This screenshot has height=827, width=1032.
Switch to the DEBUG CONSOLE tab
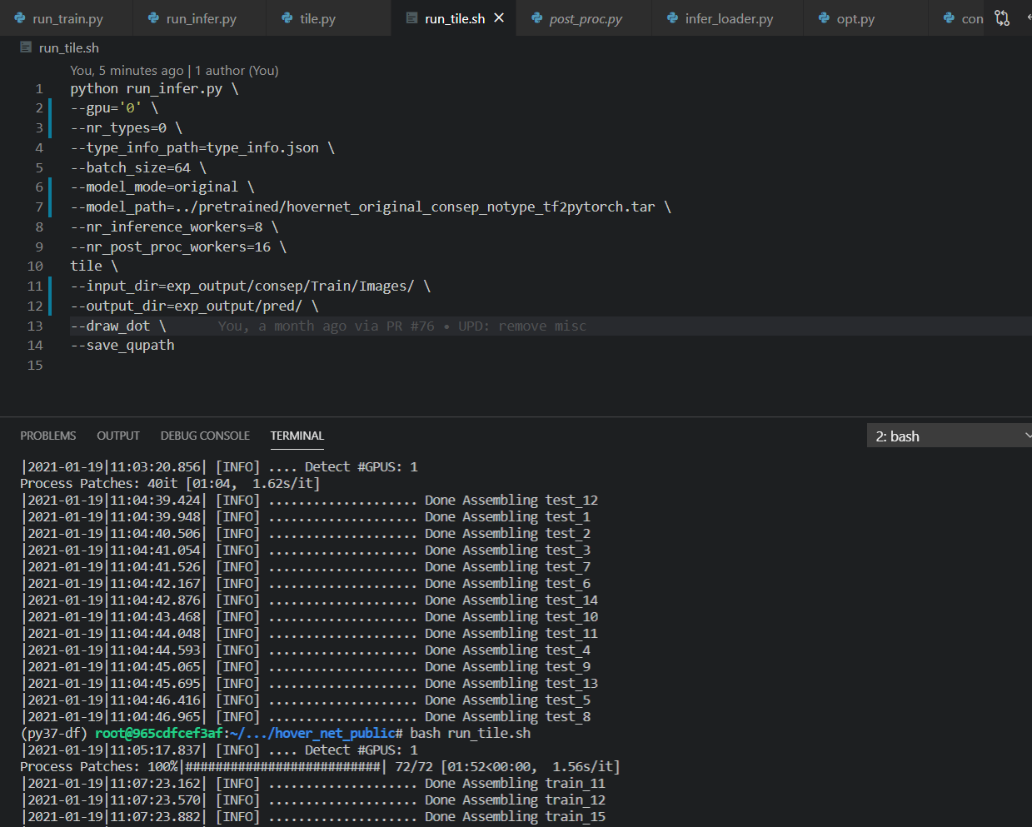(x=205, y=436)
